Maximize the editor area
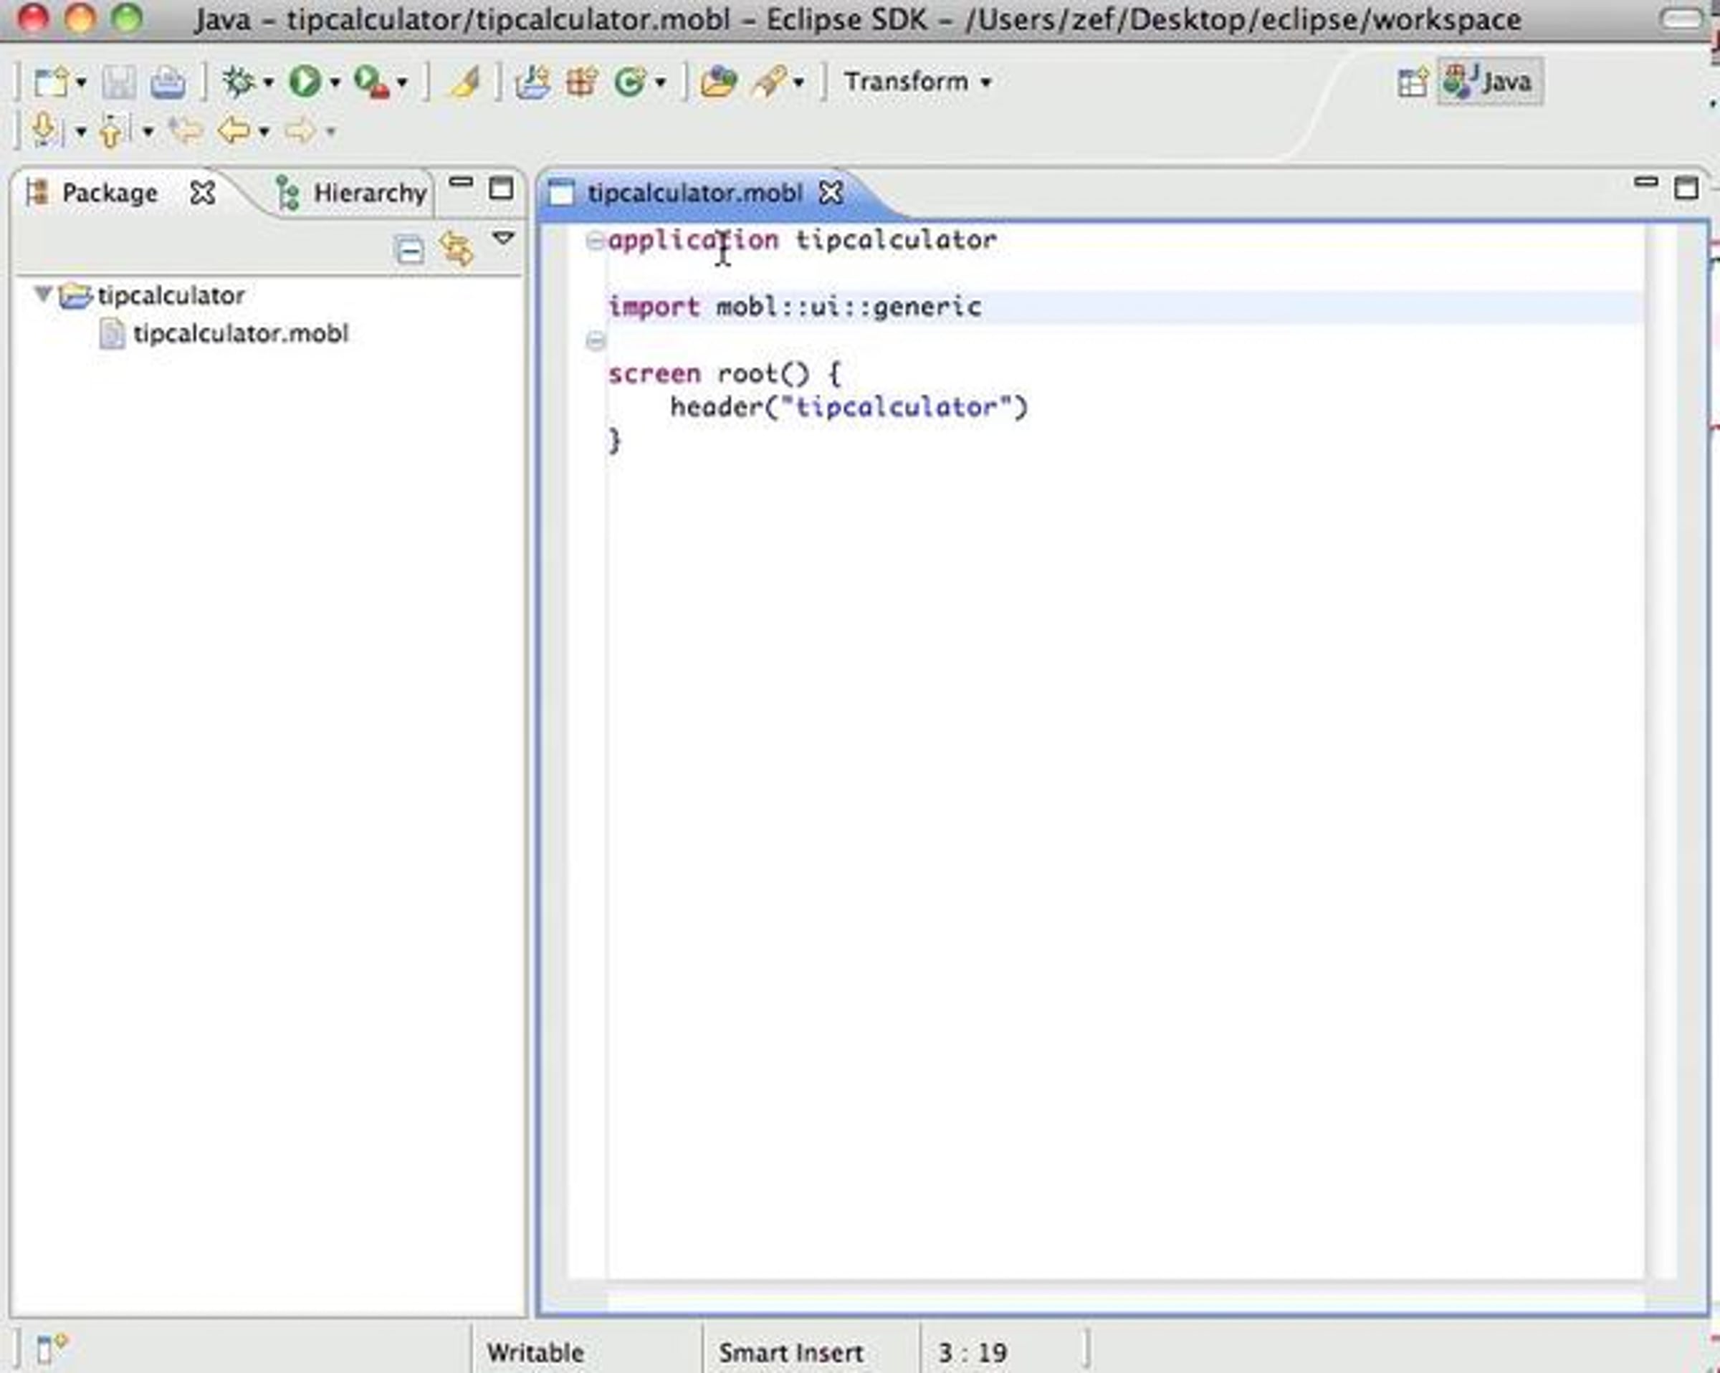This screenshot has width=1720, height=1373. tap(1686, 188)
